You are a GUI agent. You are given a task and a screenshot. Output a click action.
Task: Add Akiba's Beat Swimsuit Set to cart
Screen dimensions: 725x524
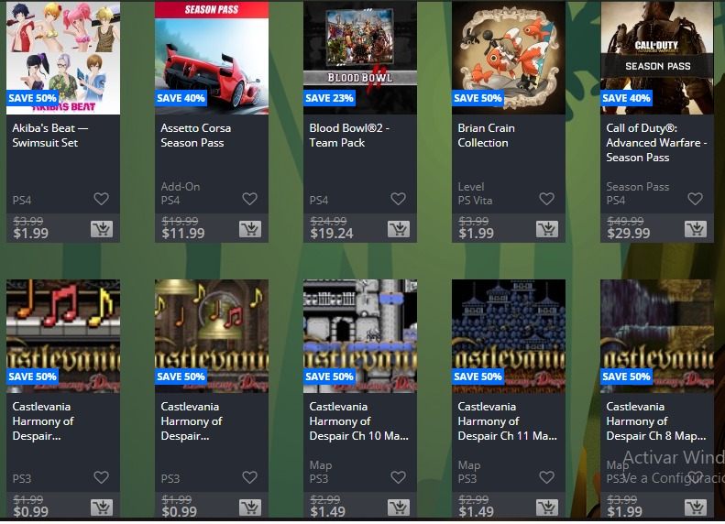[102, 229]
